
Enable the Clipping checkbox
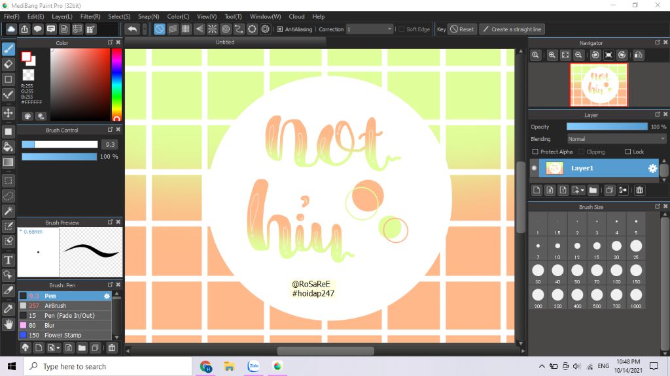[x=582, y=151]
